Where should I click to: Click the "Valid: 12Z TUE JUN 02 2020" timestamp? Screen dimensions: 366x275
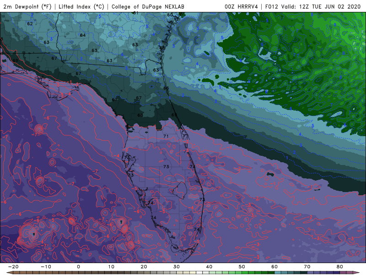321,6
